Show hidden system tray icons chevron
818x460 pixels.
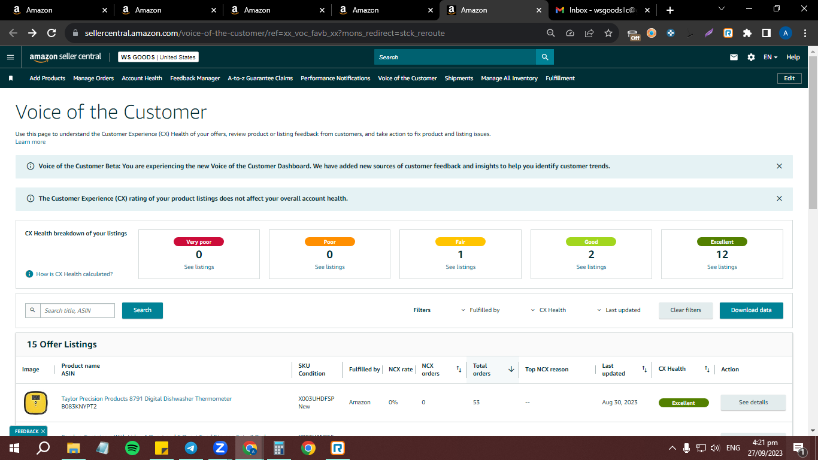pyautogui.click(x=672, y=447)
